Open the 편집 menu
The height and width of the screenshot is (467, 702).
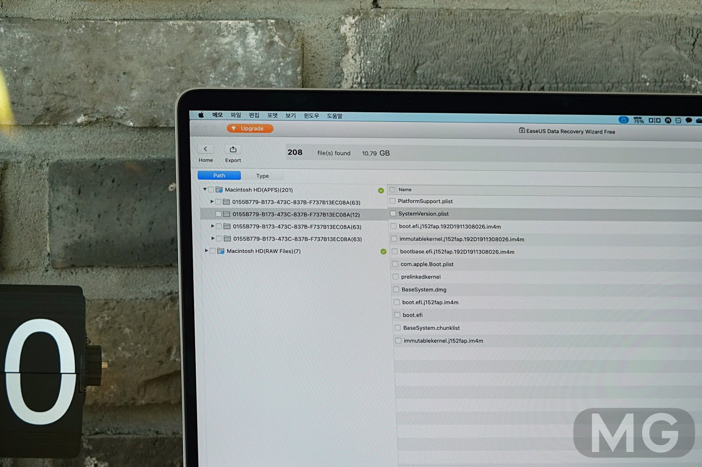tap(254, 115)
